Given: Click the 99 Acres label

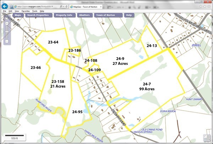Looking at the screenshot, I should pos(147,89).
